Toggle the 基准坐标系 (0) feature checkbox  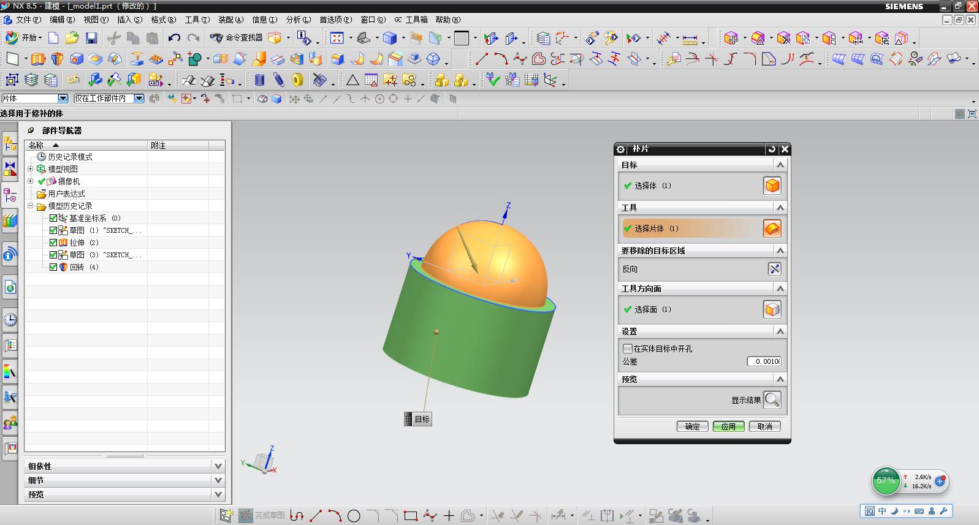click(53, 218)
